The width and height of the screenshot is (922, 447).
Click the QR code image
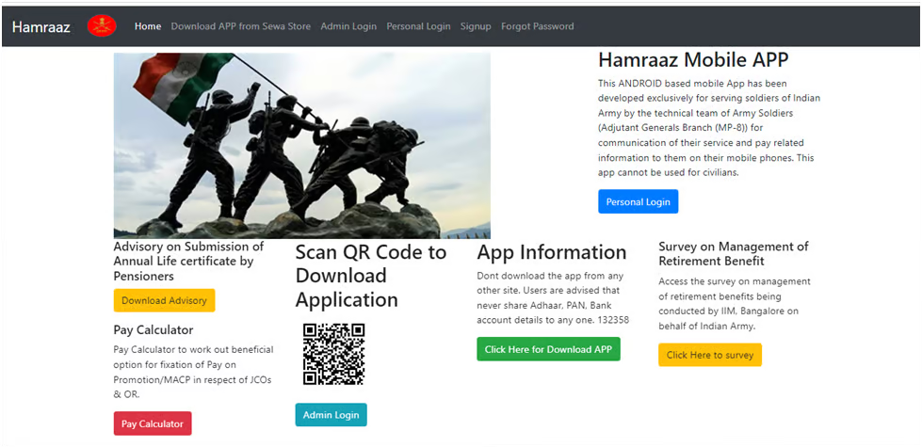point(334,354)
